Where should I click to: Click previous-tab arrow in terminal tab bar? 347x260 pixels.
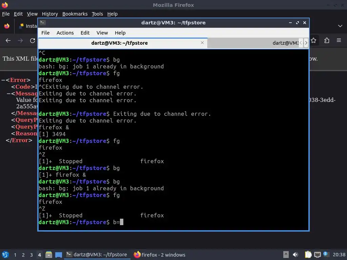[301, 43]
